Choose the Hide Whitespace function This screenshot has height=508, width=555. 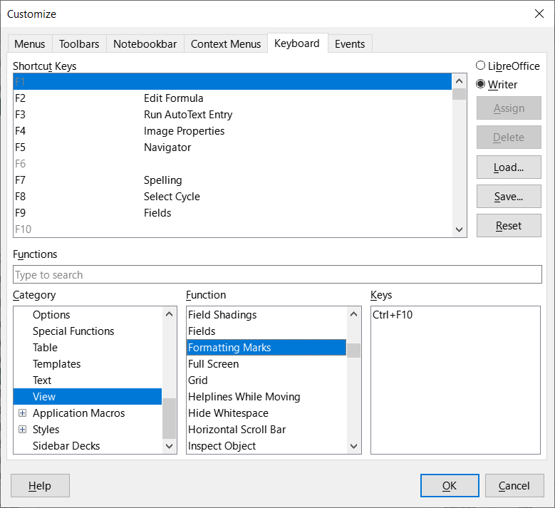[x=266, y=413]
